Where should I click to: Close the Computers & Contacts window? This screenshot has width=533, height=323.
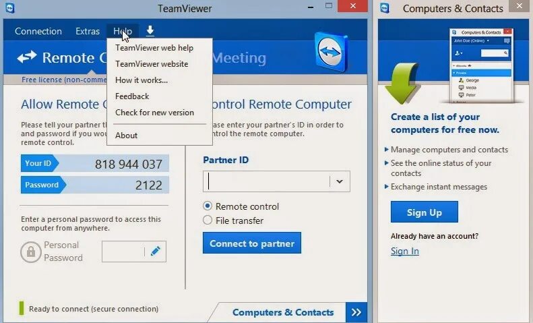coord(520,6)
